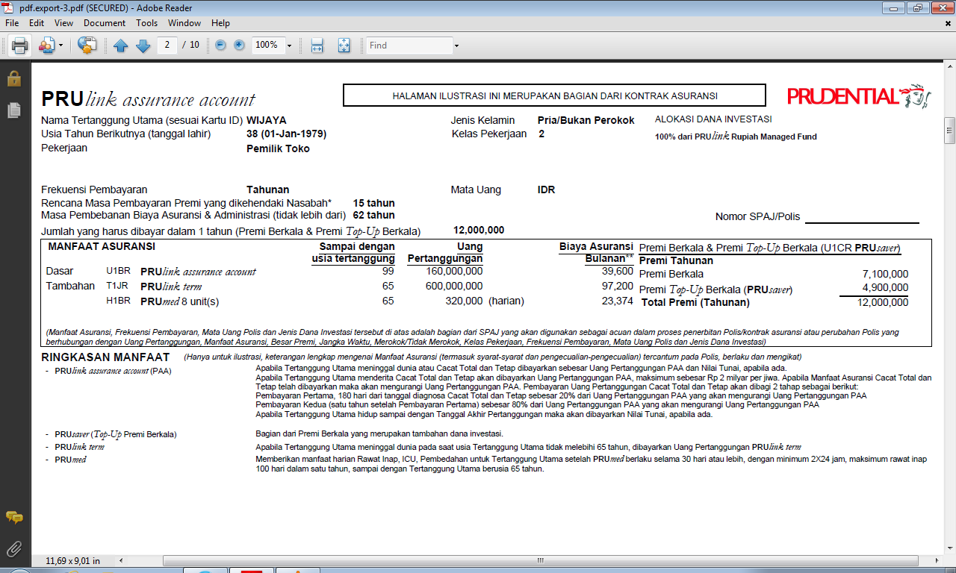Open the security settings padlock panel
The height and width of the screenshot is (573, 956).
click(x=14, y=78)
